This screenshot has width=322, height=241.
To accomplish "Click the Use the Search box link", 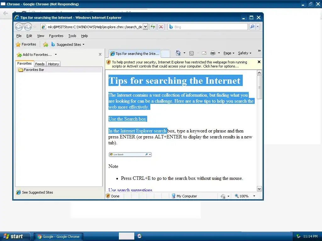I will tap(127, 119).
